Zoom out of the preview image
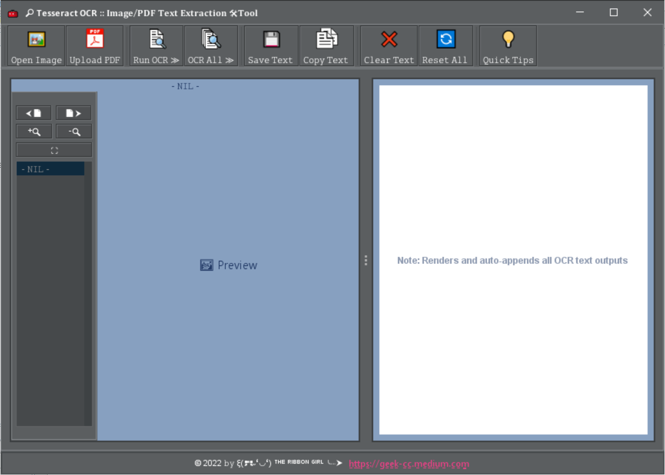Image resolution: width=665 pixels, height=475 pixels. pyautogui.click(x=74, y=132)
